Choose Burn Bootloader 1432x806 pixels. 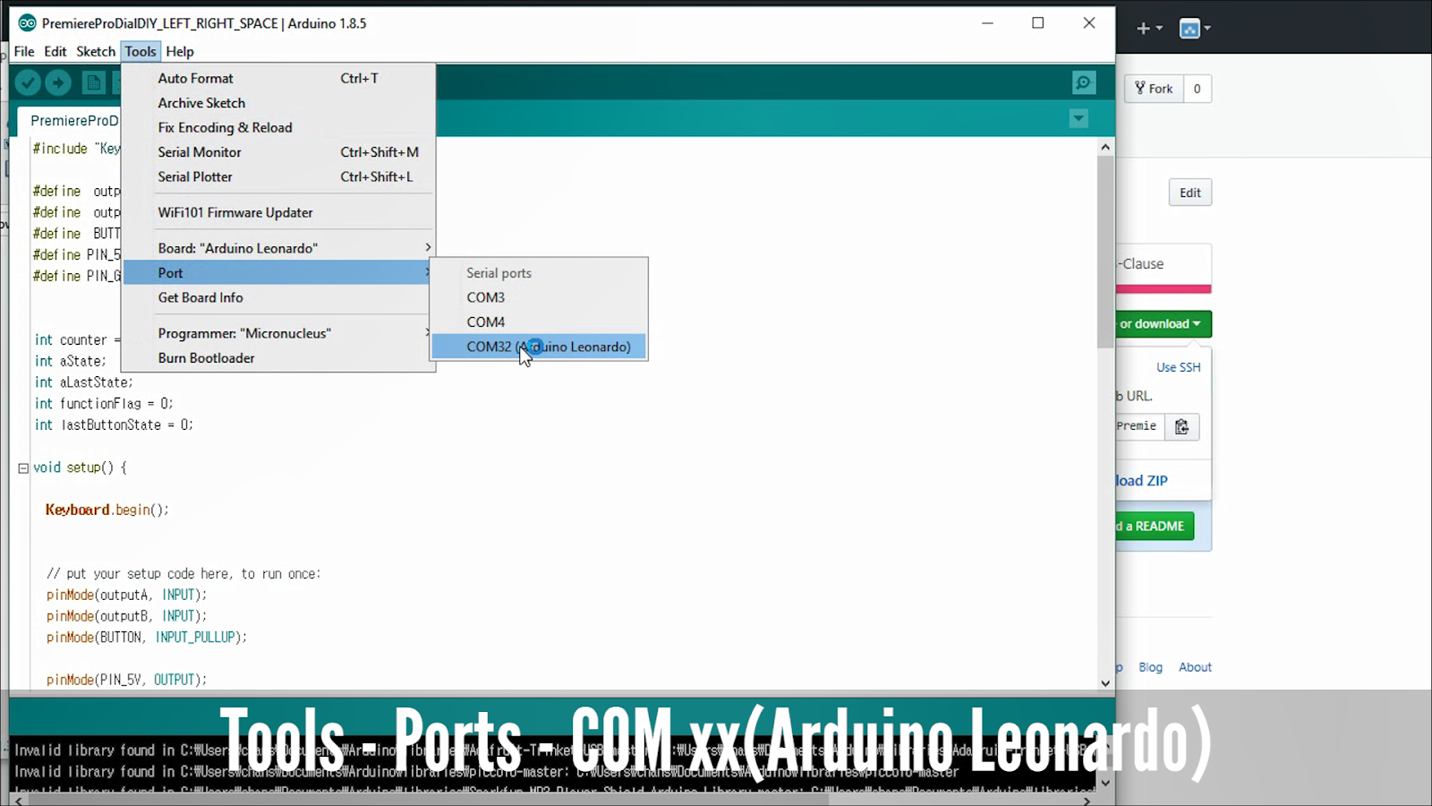277,358
